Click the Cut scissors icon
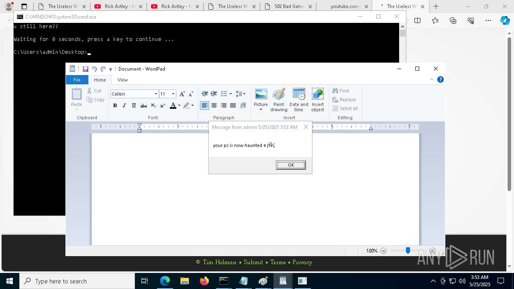514x289 pixels. click(90, 91)
